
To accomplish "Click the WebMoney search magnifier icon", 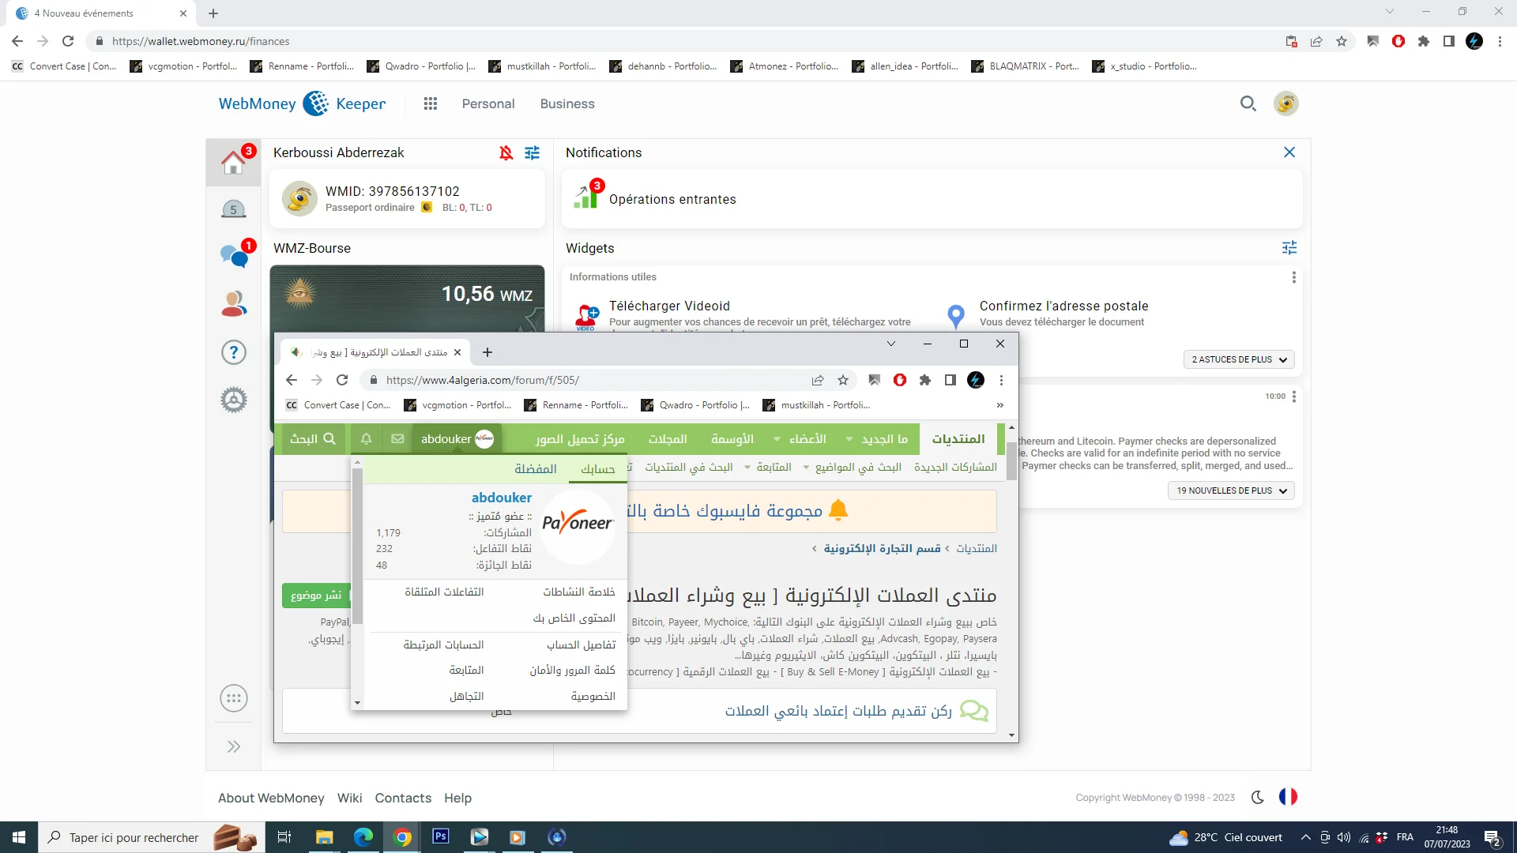I will [x=1248, y=103].
